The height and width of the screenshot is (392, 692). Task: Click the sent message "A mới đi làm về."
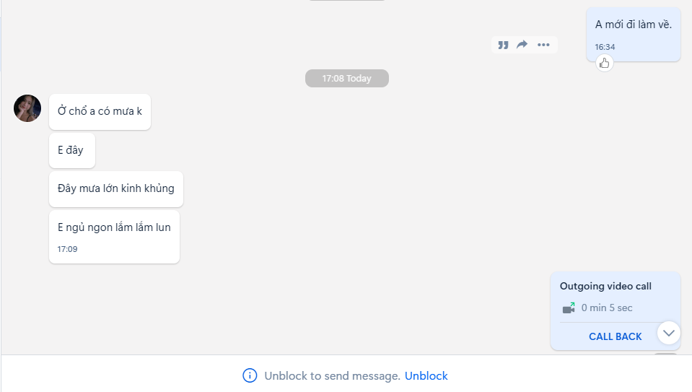(x=633, y=25)
